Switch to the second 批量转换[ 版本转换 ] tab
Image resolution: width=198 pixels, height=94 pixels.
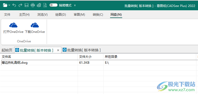[82, 50]
